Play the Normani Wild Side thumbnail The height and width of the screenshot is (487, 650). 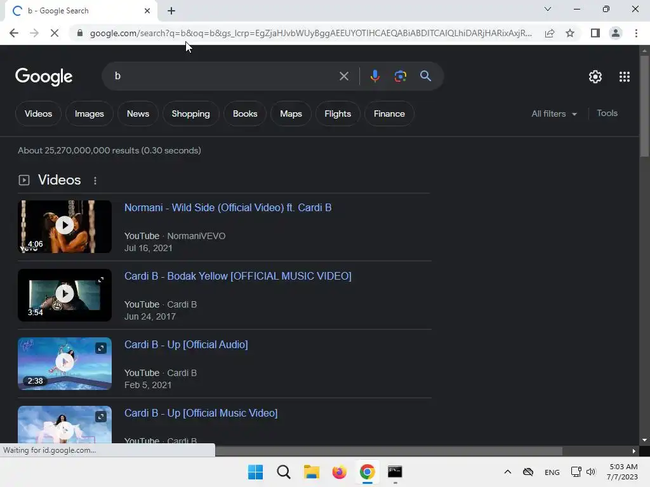[65, 226]
